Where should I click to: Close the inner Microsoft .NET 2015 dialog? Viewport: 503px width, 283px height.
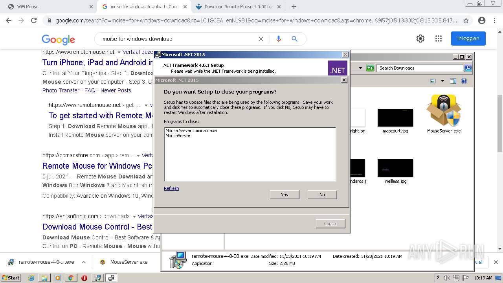(x=344, y=80)
